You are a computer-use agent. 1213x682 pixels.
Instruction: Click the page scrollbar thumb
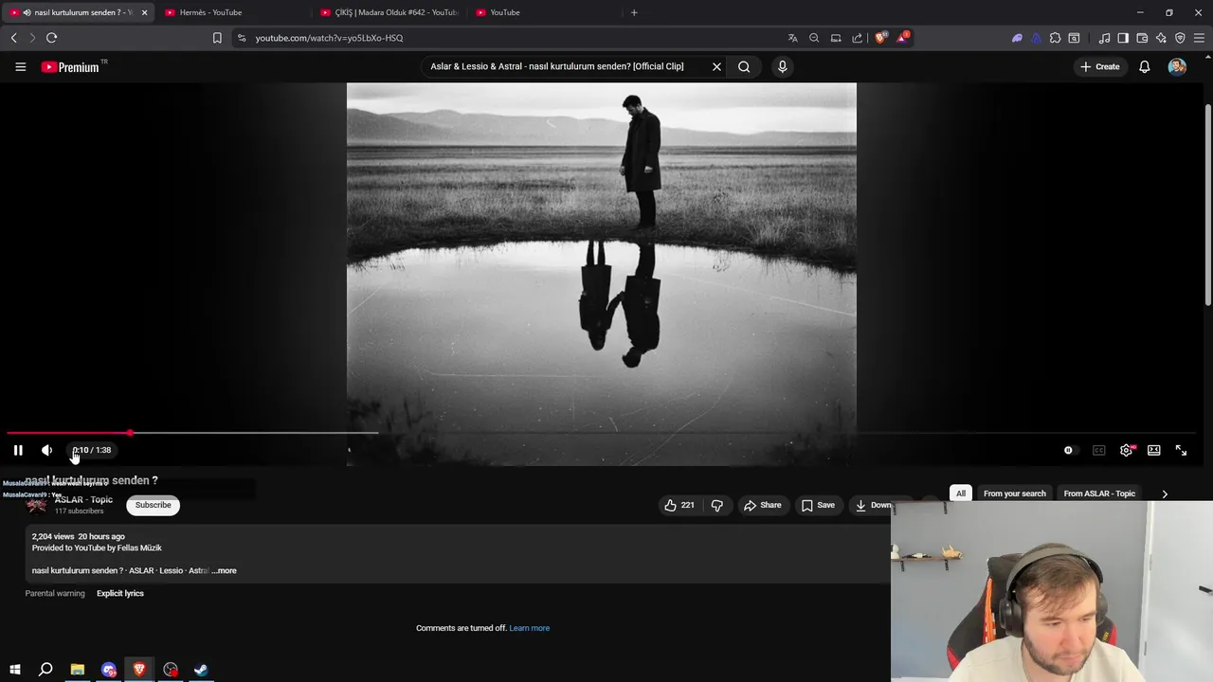pyautogui.click(x=1208, y=204)
